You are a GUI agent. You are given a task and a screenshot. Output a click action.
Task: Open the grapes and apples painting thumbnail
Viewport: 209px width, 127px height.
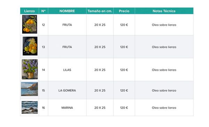[30, 46]
